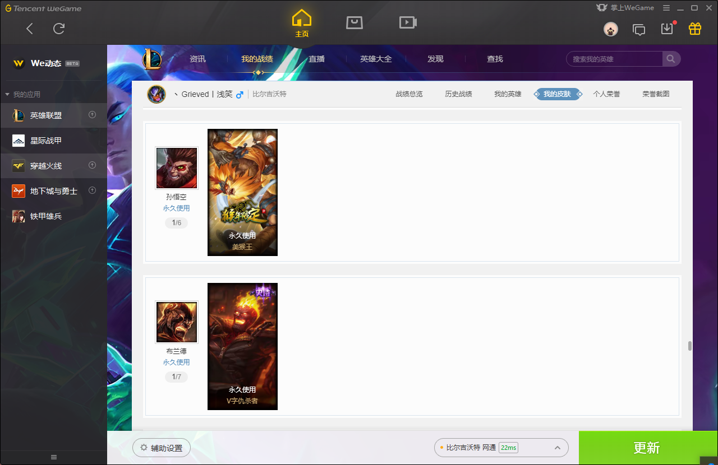Select 星际战甲 in the sidebar
The height and width of the screenshot is (465, 718).
click(53, 141)
